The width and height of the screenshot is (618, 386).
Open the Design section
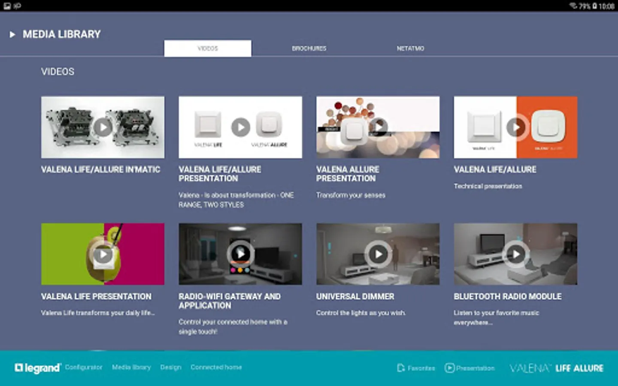[x=171, y=367]
